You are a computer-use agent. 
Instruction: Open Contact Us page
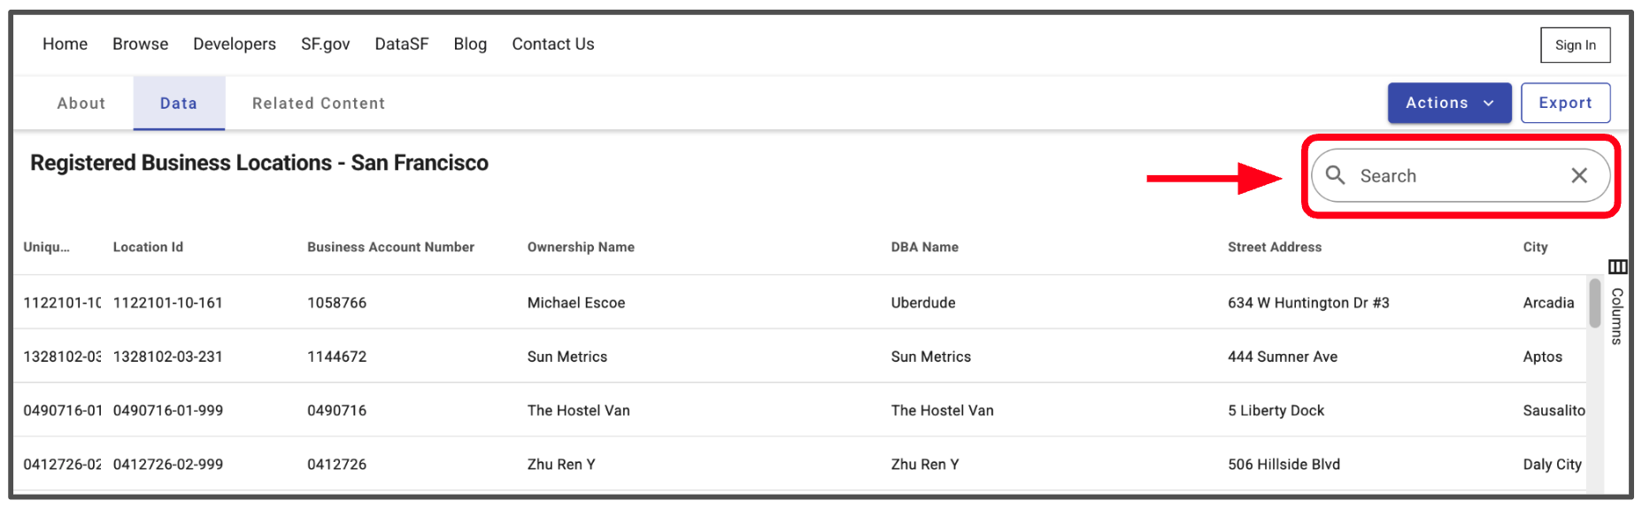pyautogui.click(x=552, y=44)
